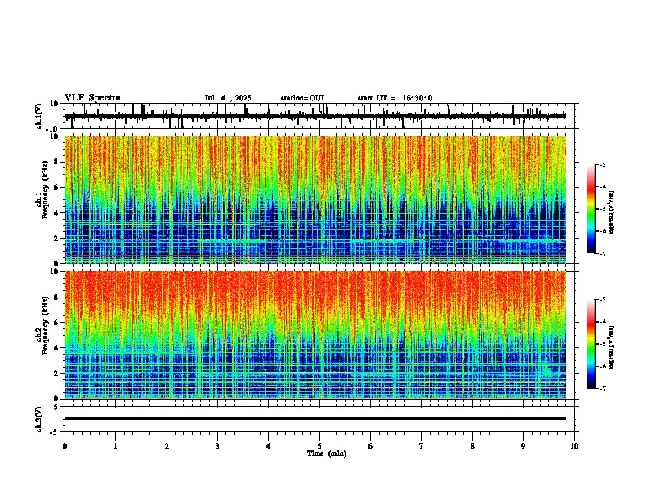Click inside the ch.1 spectrogram plot
Viewport: 647px width, 500px height.
coord(315,199)
